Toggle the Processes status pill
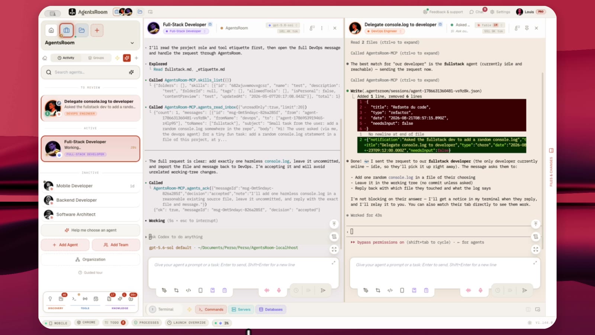This screenshot has height=335, width=595. (147, 323)
